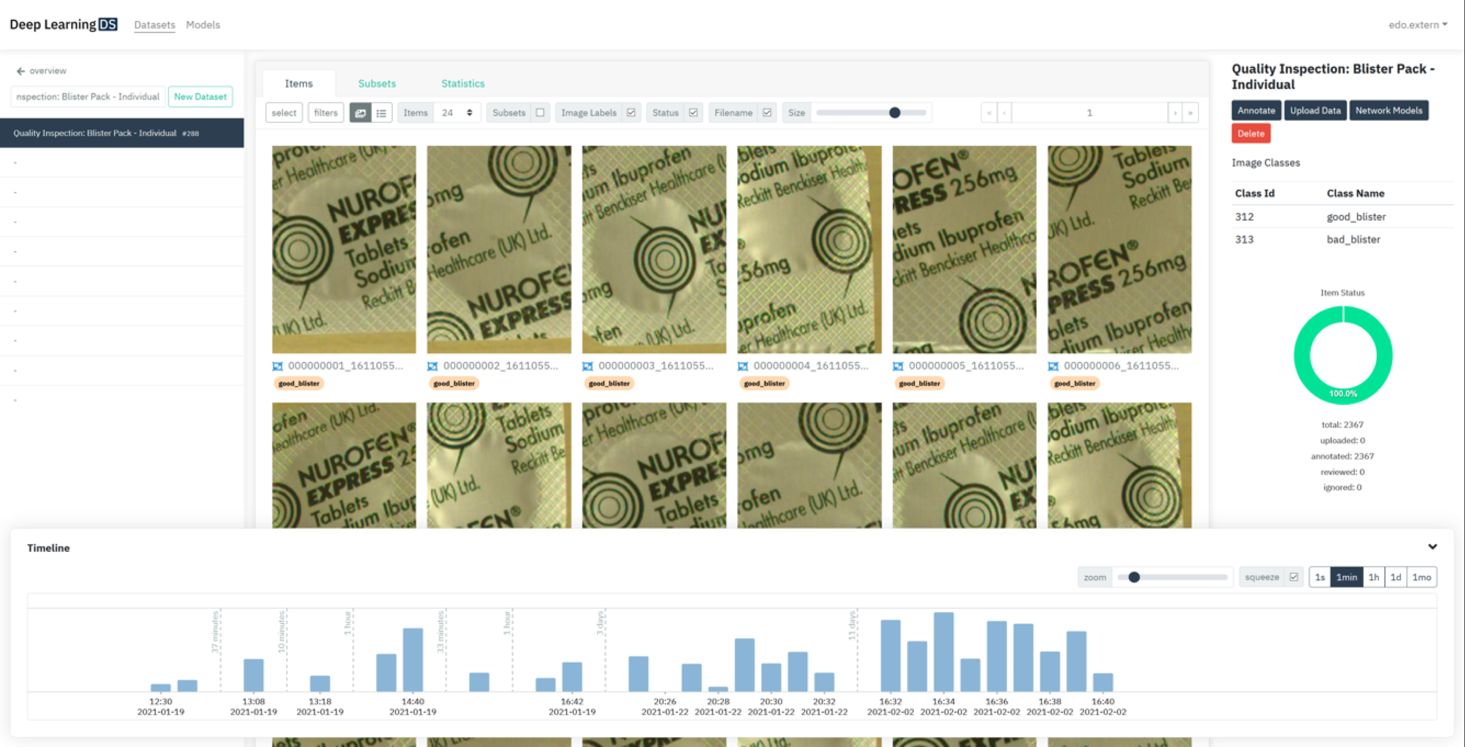The height and width of the screenshot is (747, 1465).
Task: Click the red Delete button
Action: click(1251, 133)
